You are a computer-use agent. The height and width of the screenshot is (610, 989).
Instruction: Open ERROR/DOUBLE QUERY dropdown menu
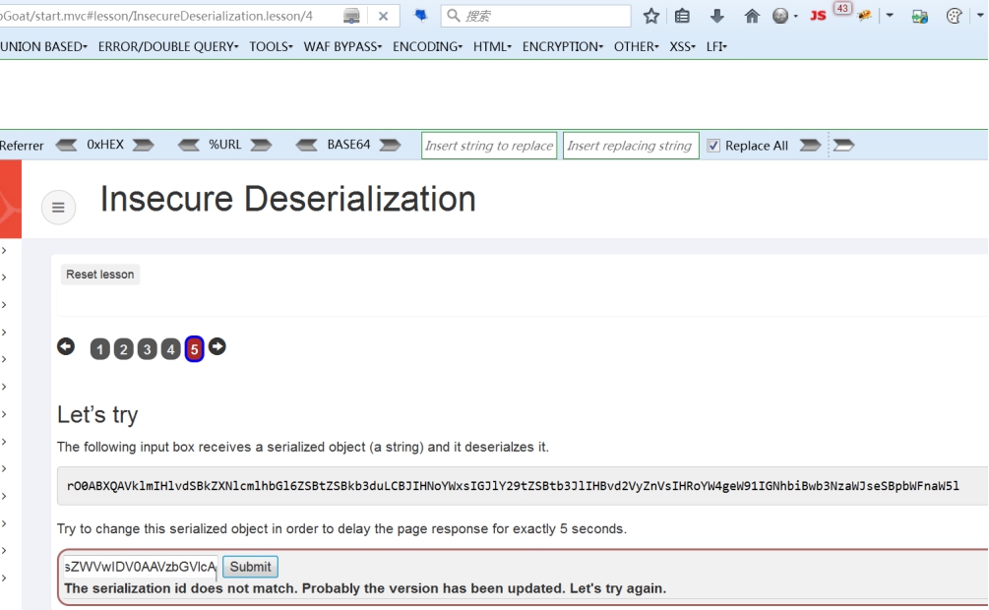[168, 46]
